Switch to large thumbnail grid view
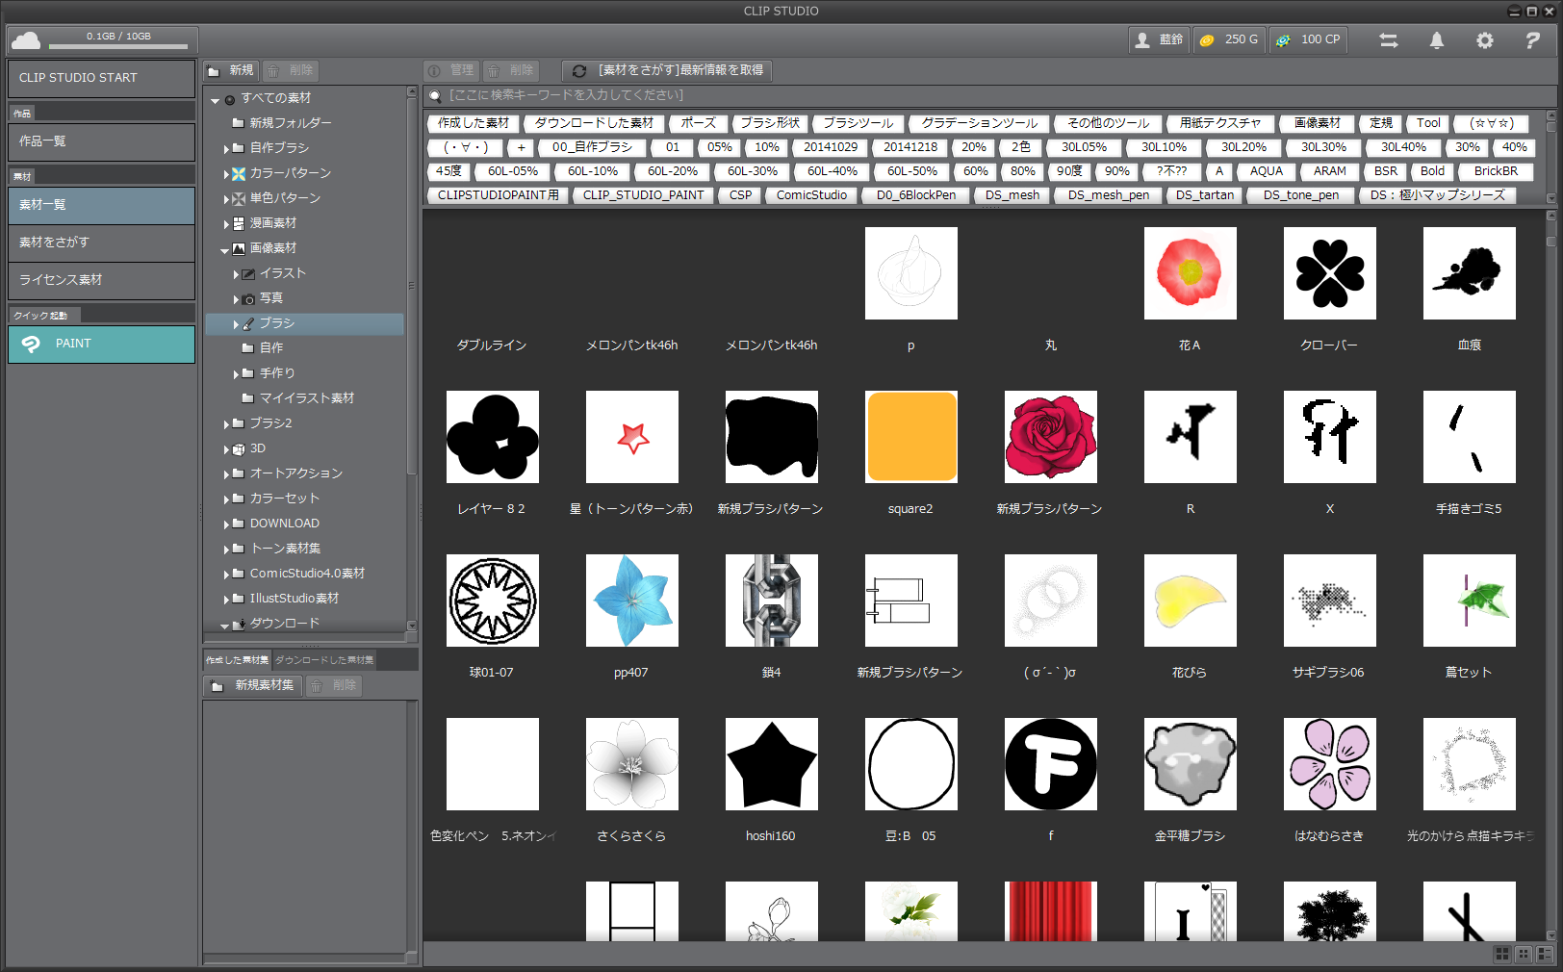The image size is (1563, 972). pos(1501,954)
